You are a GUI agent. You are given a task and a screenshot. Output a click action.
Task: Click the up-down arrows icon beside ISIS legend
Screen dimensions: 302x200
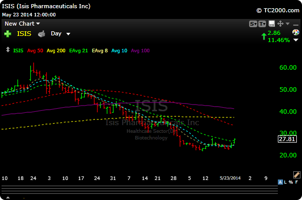8,50
